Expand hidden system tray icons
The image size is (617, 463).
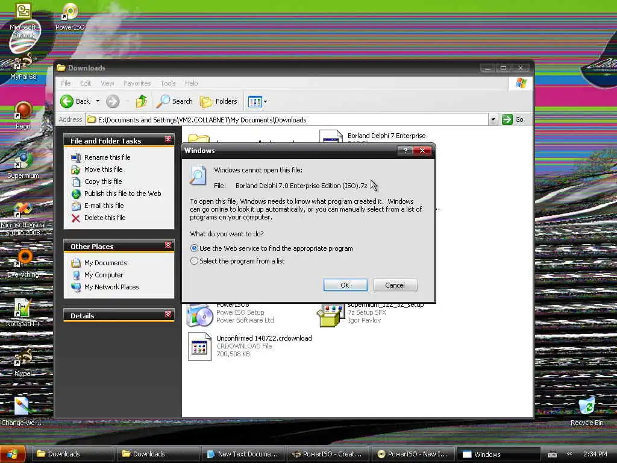[x=569, y=454]
